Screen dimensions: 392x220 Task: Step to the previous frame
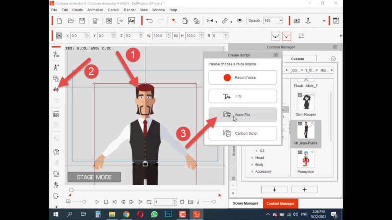click(x=123, y=202)
